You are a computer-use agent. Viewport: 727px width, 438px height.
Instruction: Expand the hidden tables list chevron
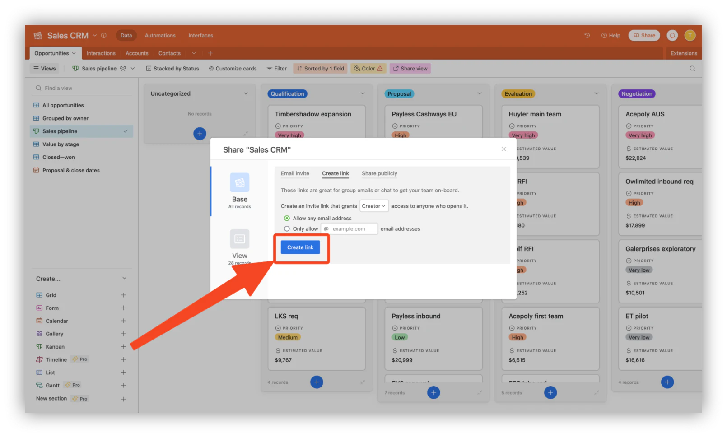194,53
